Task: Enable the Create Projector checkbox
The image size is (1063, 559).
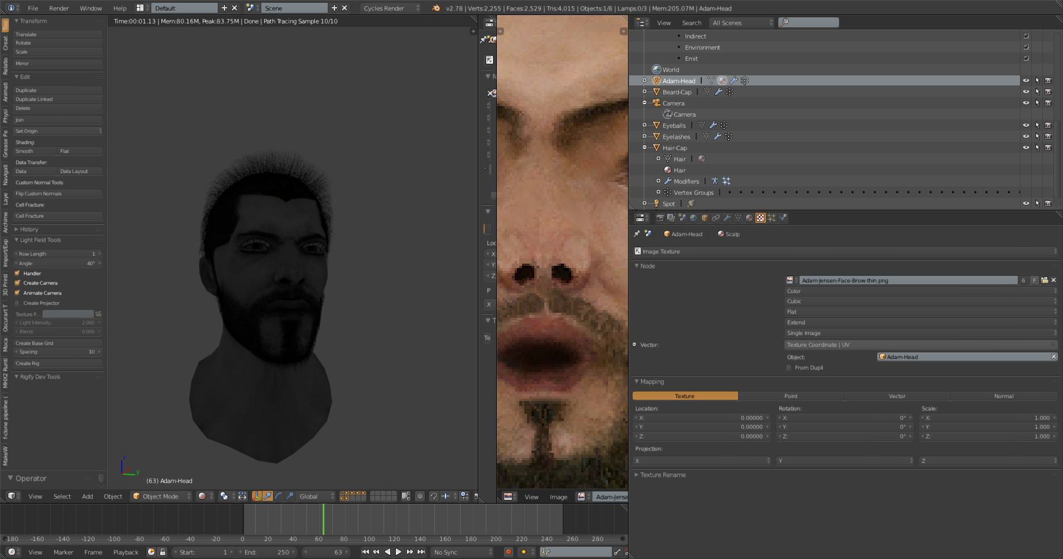Action: tap(17, 303)
